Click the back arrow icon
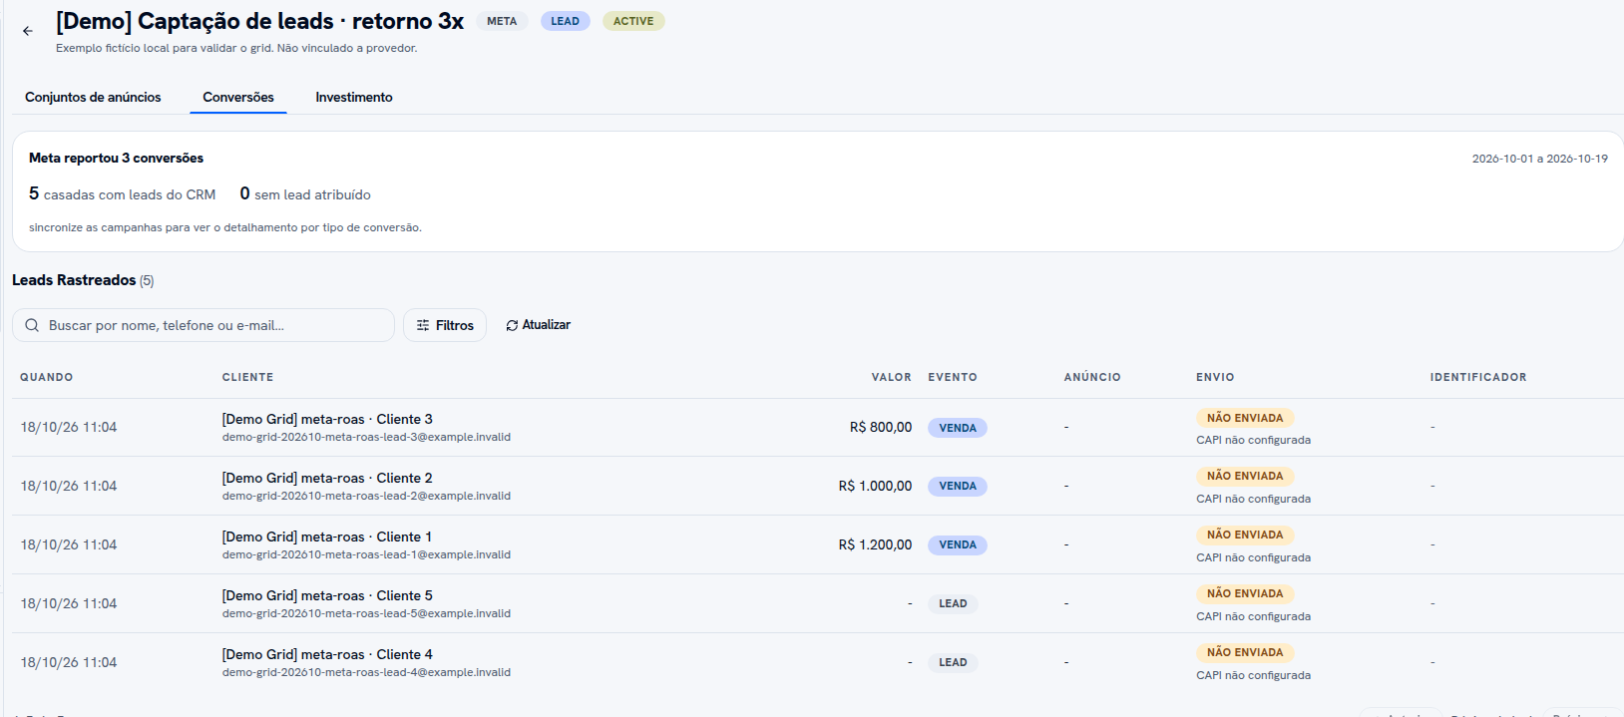The image size is (1624, 717). (28, 31)
